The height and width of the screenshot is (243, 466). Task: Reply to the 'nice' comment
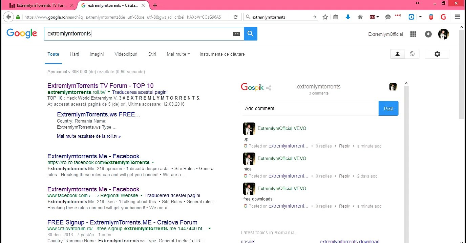344,176
